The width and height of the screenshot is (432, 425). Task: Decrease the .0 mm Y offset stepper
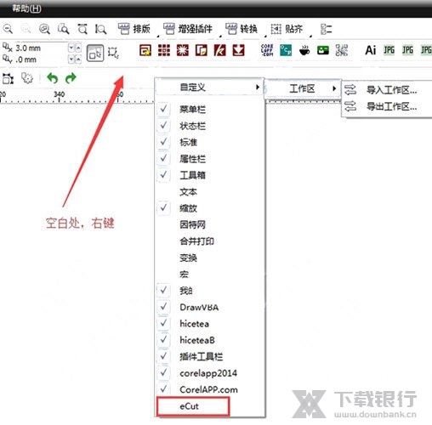click(x=71, y=59)
